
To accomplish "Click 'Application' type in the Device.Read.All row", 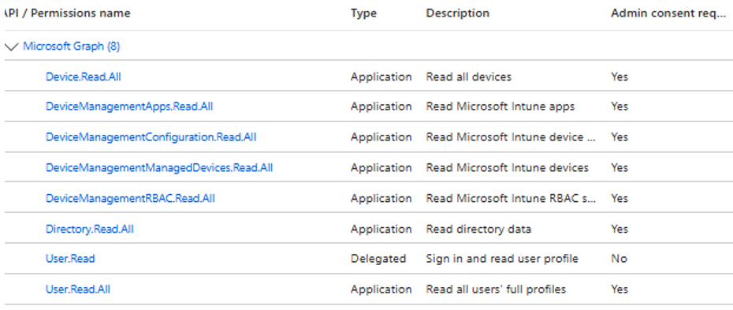I will 381,77.
